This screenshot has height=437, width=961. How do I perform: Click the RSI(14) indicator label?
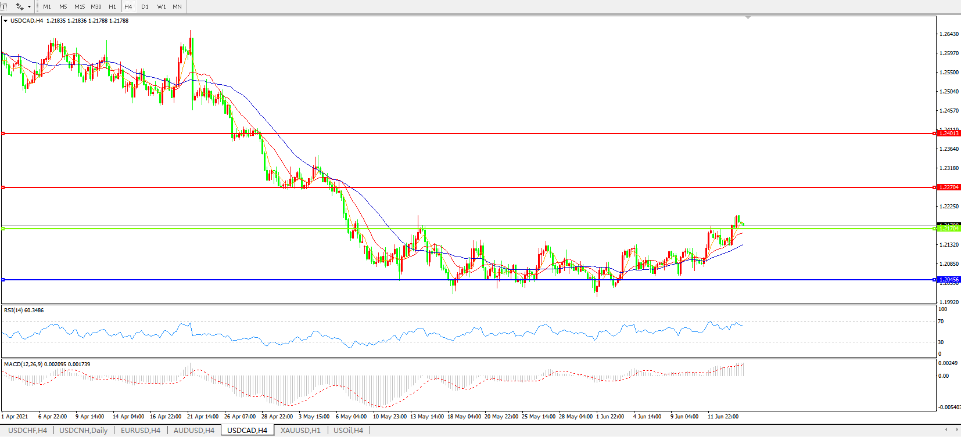(24, 310)
